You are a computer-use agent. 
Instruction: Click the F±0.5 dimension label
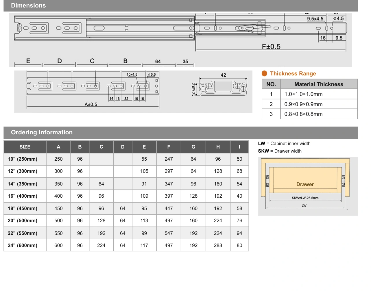click(271, 47)
